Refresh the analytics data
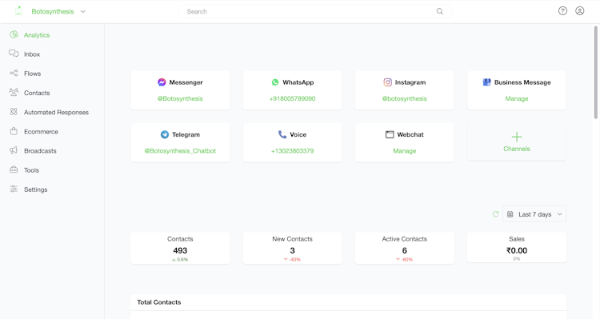 (x=495, y=214)
